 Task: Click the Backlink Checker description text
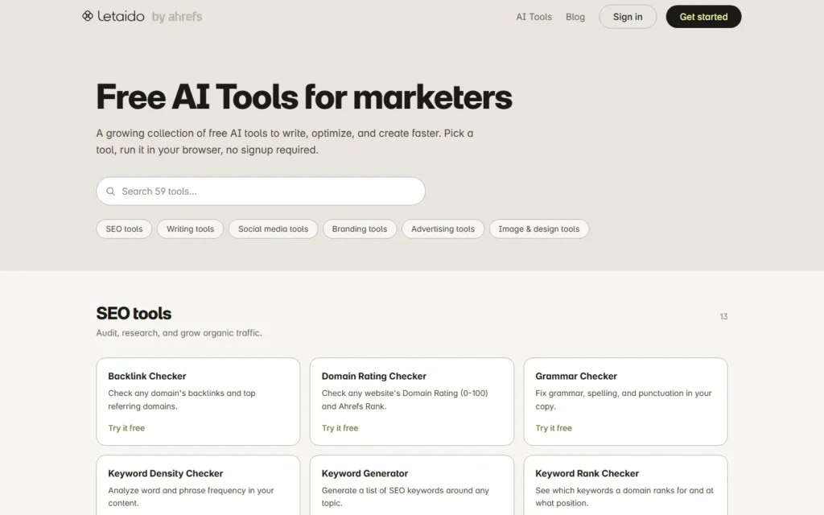click(x=182, y=400)
